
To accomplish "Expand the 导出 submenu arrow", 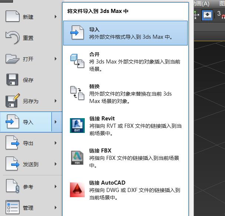I will coord(56,143).
